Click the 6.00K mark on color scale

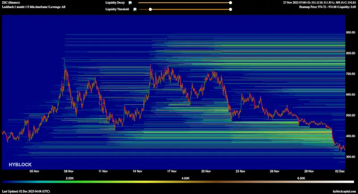click(x=301, y=178)
